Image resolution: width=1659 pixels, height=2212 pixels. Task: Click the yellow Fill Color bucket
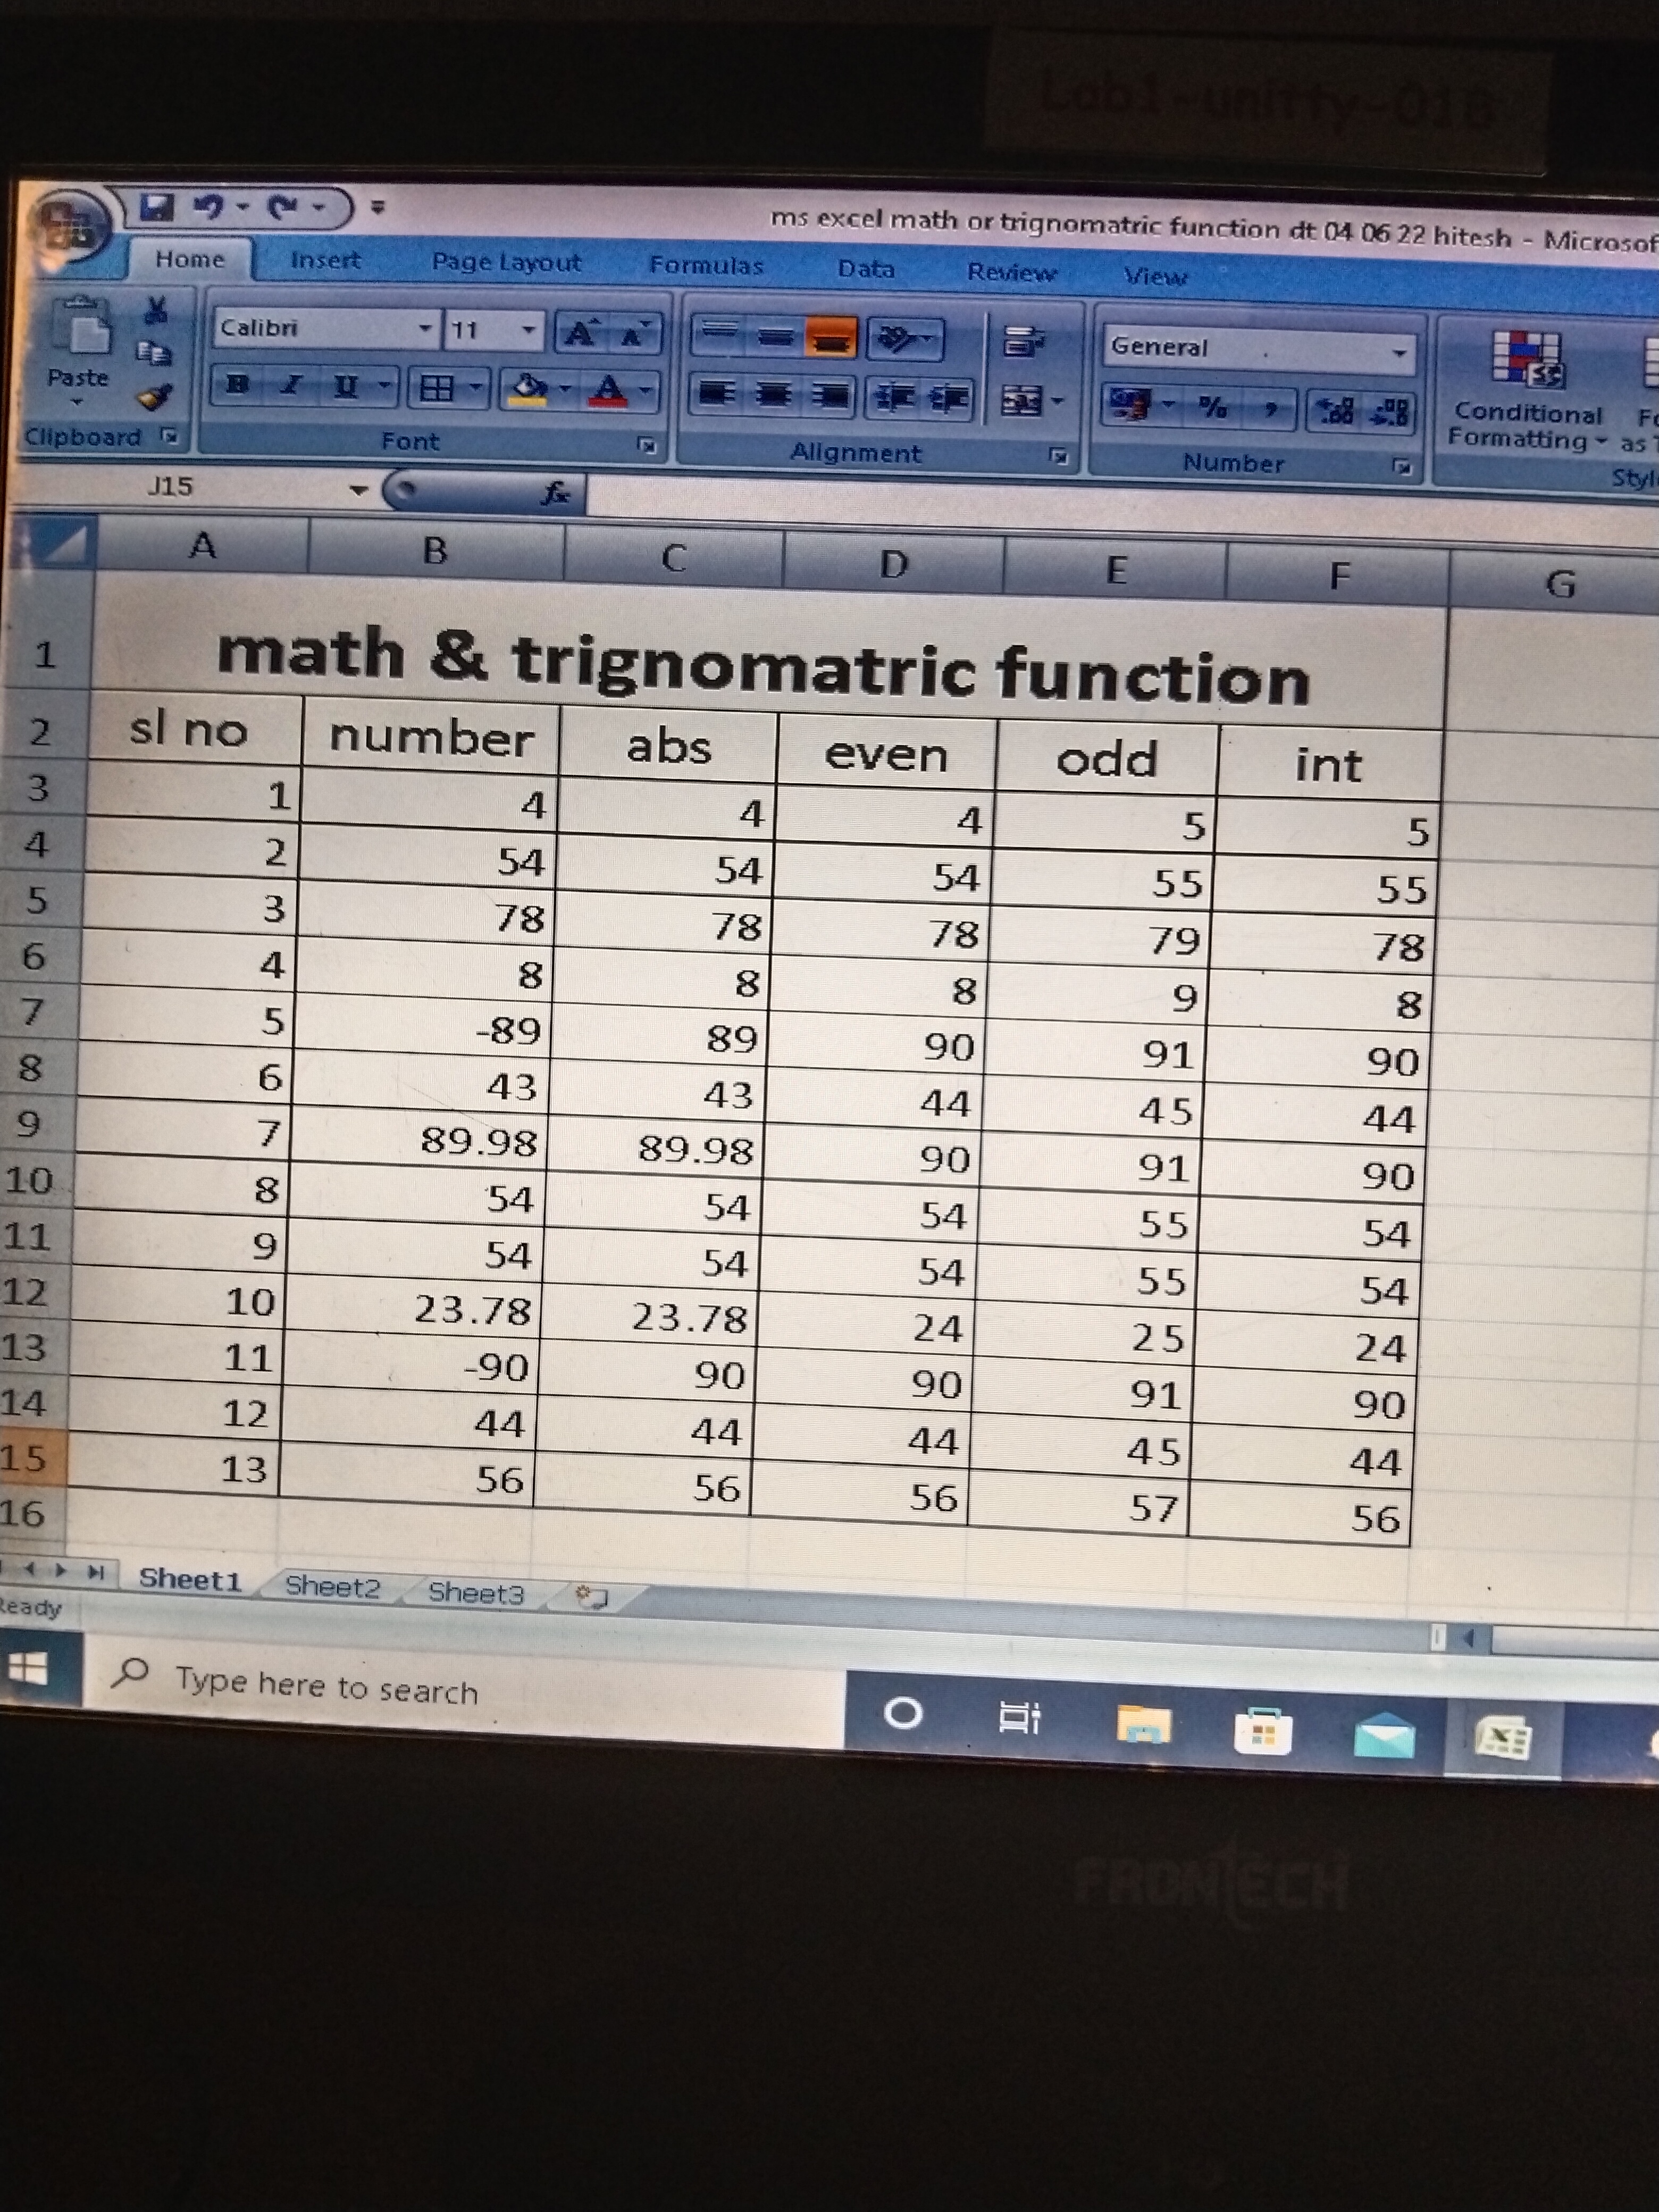point(530,388)
